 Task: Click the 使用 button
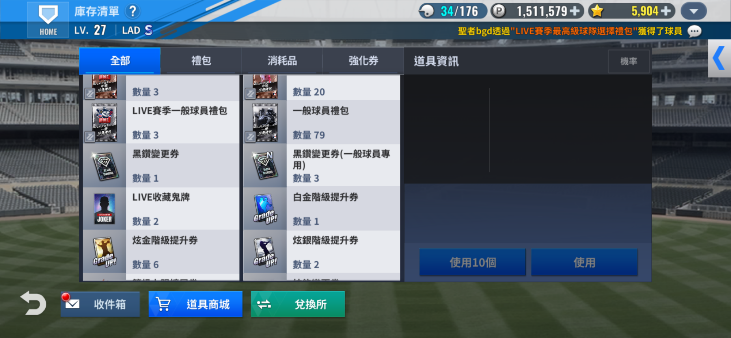[584, 262]
